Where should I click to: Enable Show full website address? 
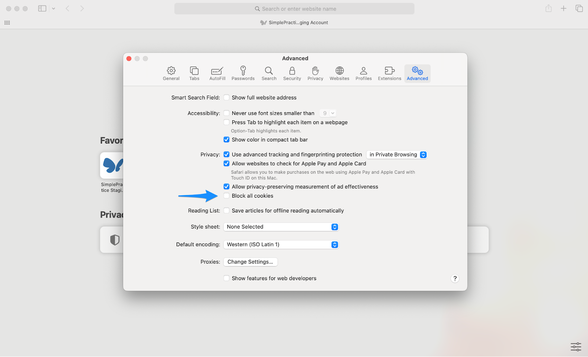point(226,97)
